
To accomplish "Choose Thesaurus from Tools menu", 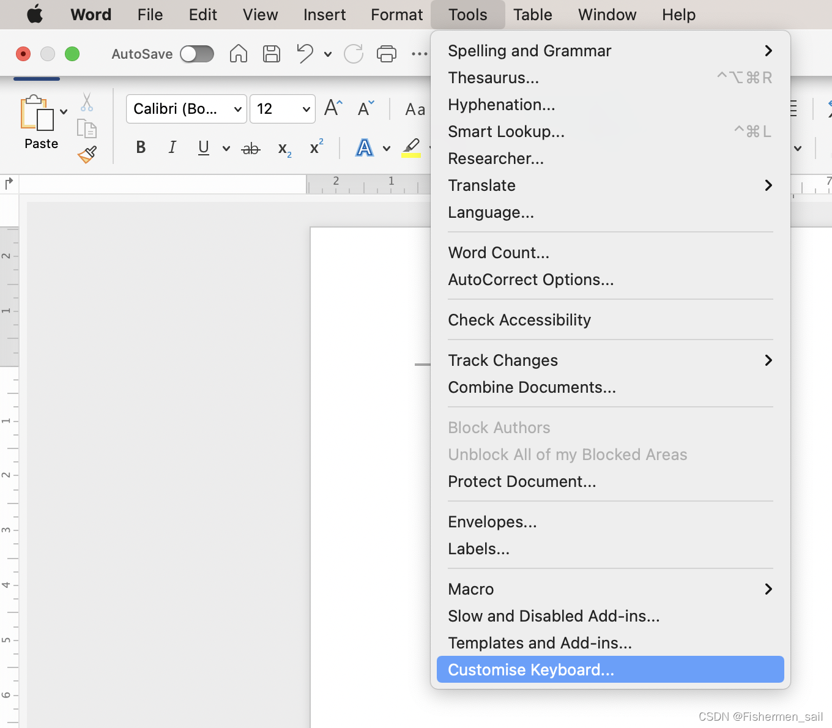I will (611, 78).
